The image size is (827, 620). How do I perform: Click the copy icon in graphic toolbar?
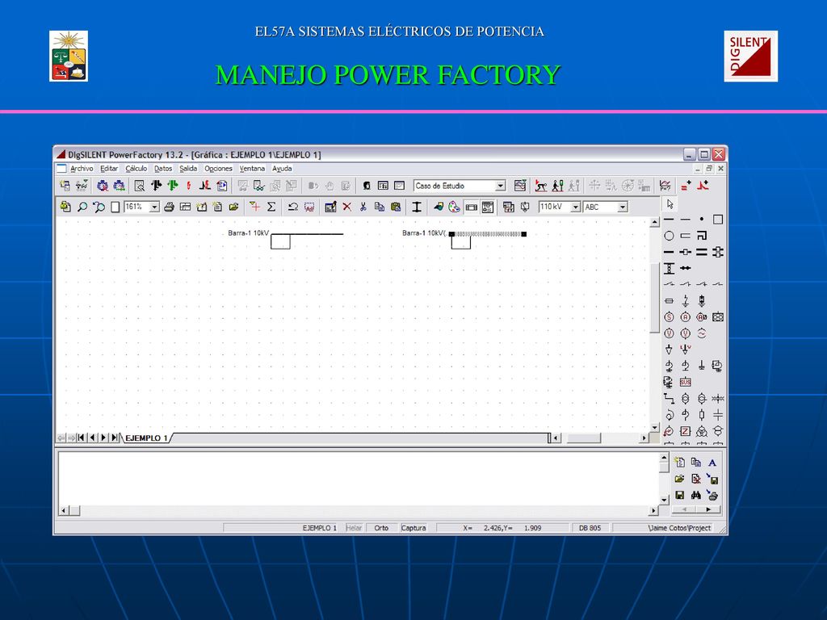click(x=380, y=207)
